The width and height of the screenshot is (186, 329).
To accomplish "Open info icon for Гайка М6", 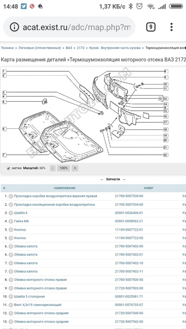I will pos(11,222).
